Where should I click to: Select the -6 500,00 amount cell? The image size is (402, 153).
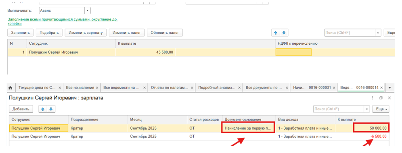(362, 136)
